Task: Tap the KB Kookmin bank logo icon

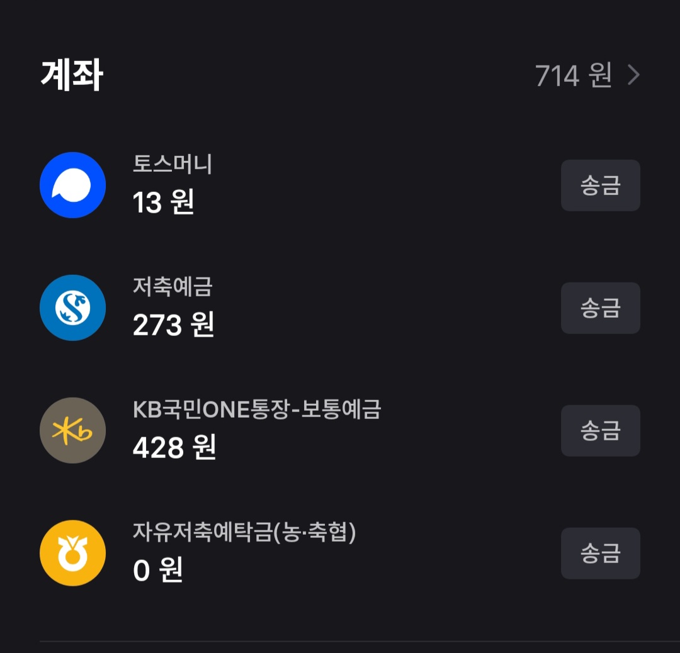Action: tap(72, 430)
